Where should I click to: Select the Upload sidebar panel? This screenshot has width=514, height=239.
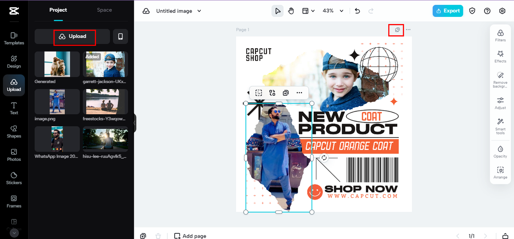point(14,85)
